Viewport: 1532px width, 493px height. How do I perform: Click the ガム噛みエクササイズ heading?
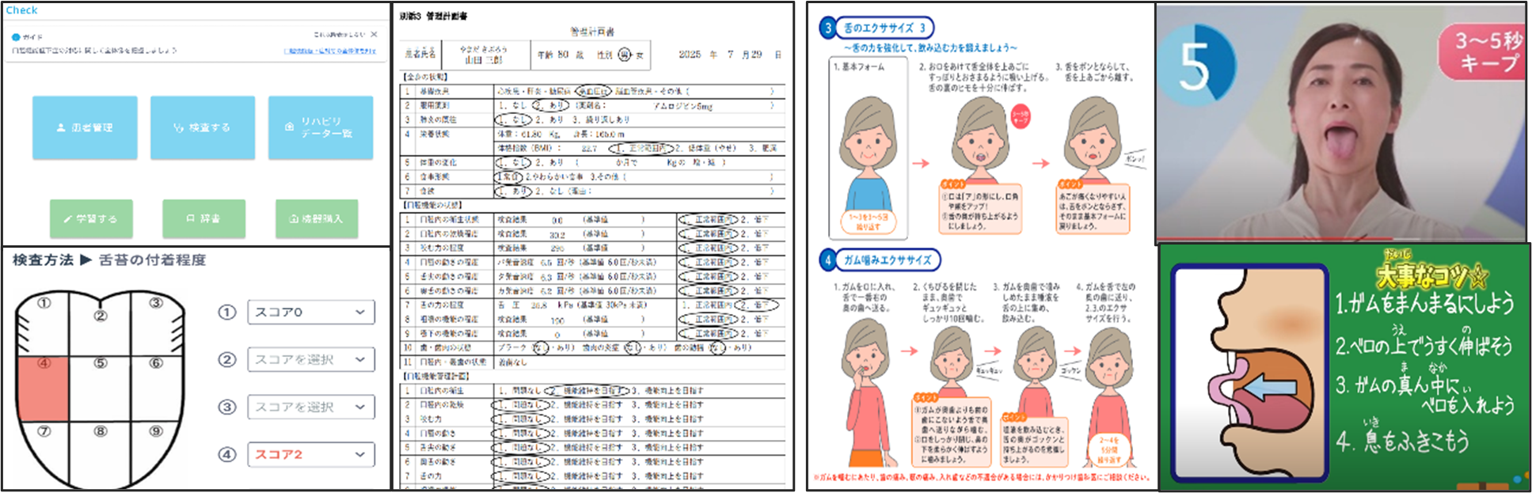(888, 260)
